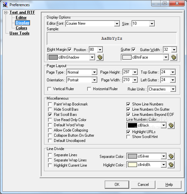Viewport: 187px width, 194px height.
Task: Click the gray clBtnShadow color swatch
Action: pos(53,57)
